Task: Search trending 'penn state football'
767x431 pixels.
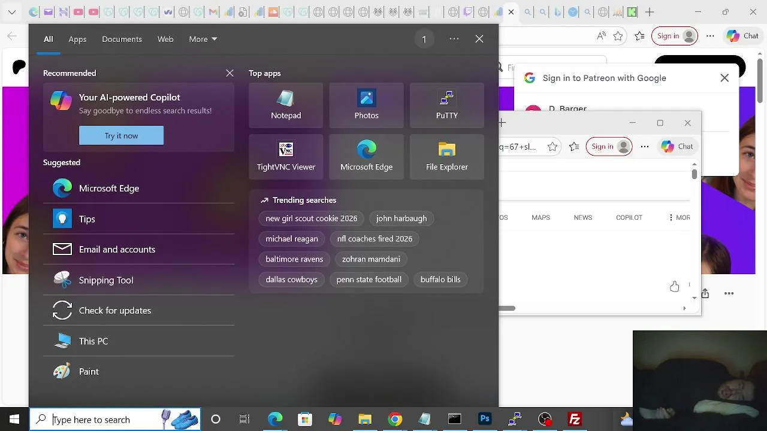Action: point(369,280)
